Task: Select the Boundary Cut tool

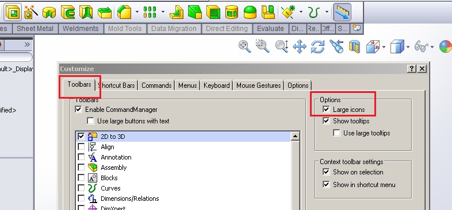Action: [104, 13]
